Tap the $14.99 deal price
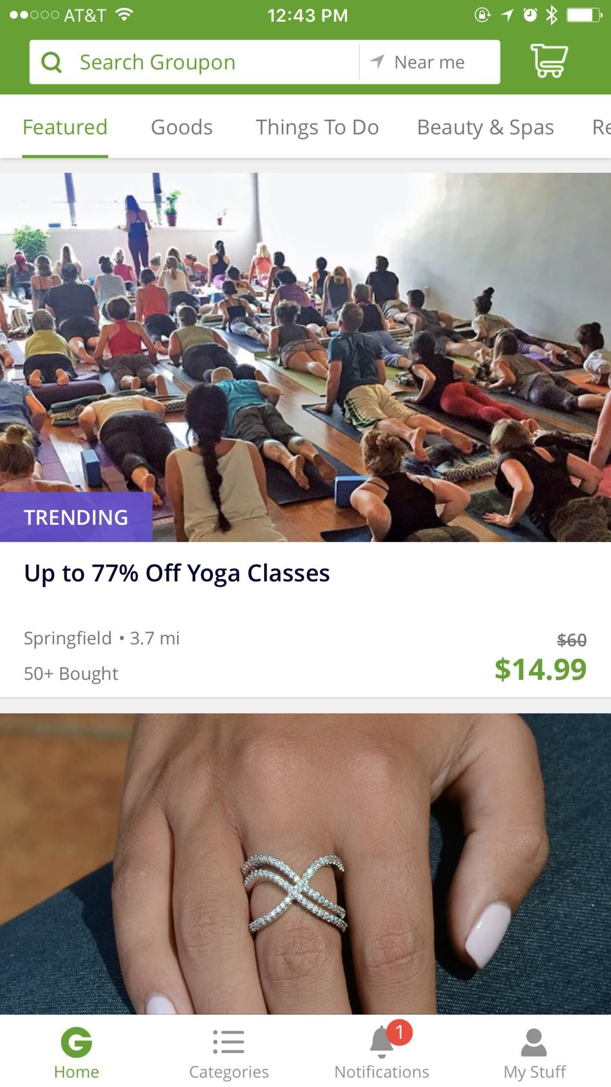Viewport: 611px width, 1087px height. 540,669
